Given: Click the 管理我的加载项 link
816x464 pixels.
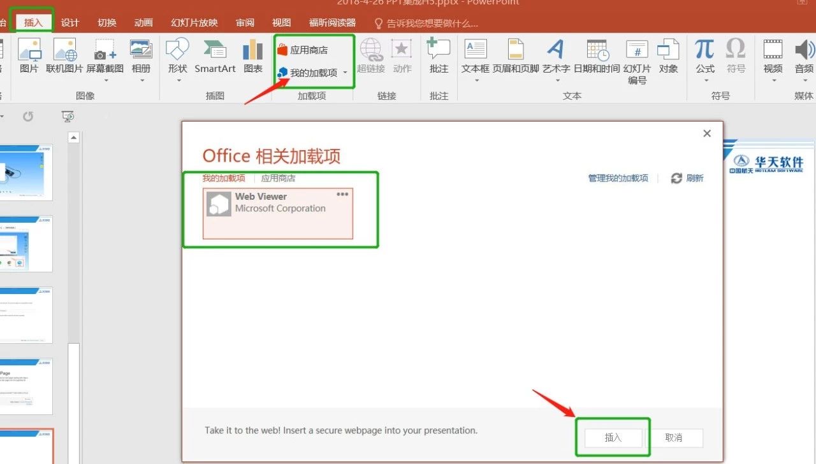Looking at the screenshot, I should [x=618, y=178].
